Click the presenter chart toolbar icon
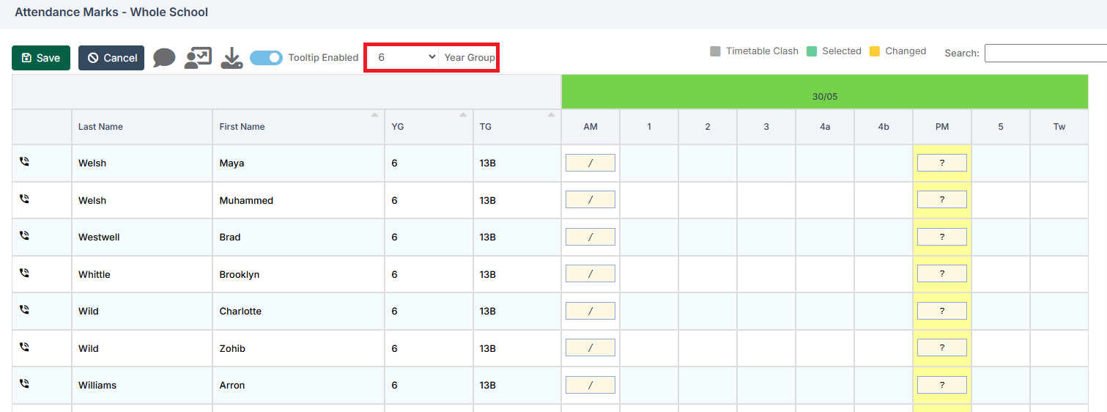 tap(198, 58)
